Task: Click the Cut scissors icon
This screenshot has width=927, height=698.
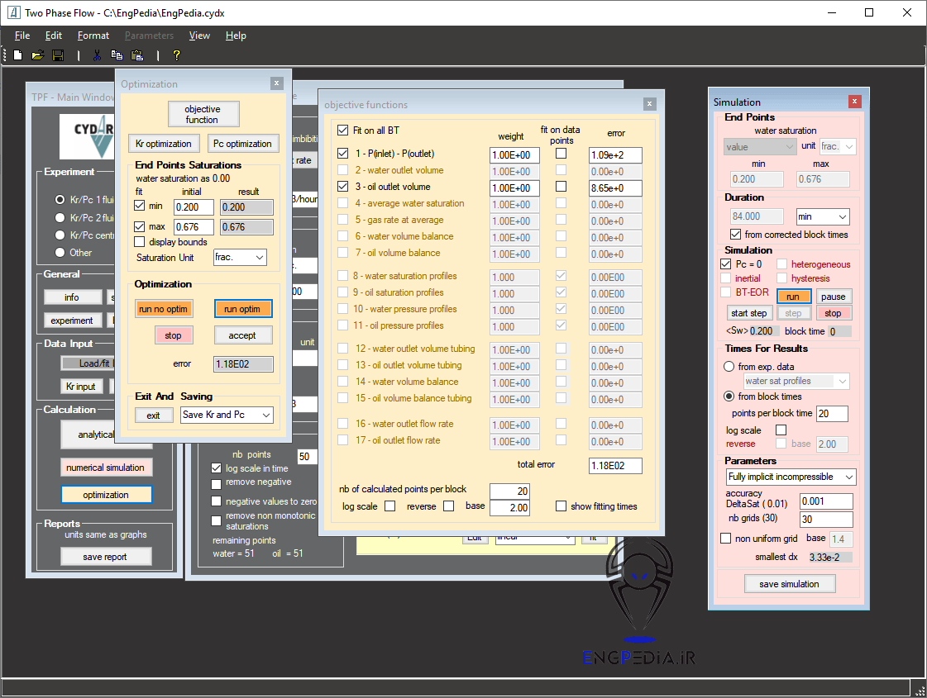Action: [x=97, y=55]
